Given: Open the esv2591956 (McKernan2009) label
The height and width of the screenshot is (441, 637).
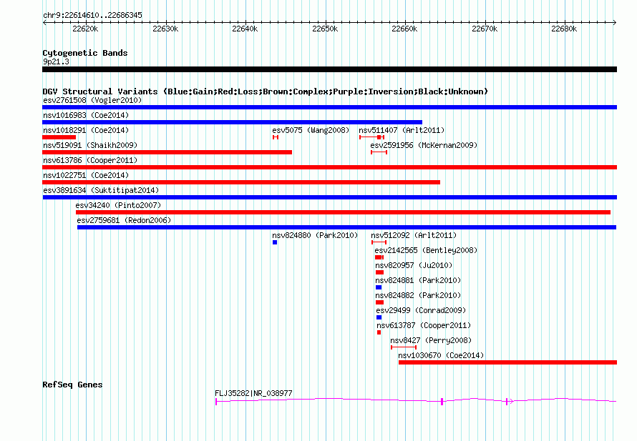Looking at the screenshot, I should [x=424, y=145].
